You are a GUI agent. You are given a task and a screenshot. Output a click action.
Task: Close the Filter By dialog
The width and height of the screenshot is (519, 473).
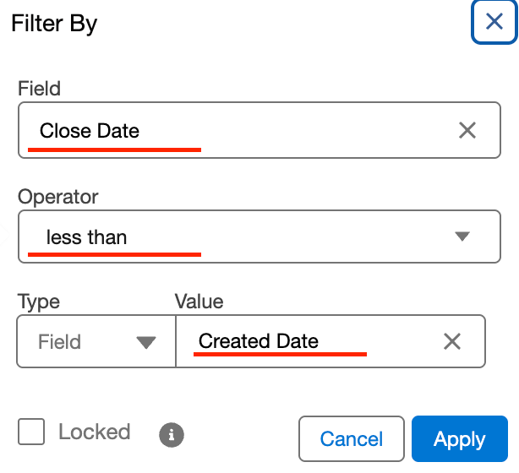pyautogui.click(x=494, y=22)
